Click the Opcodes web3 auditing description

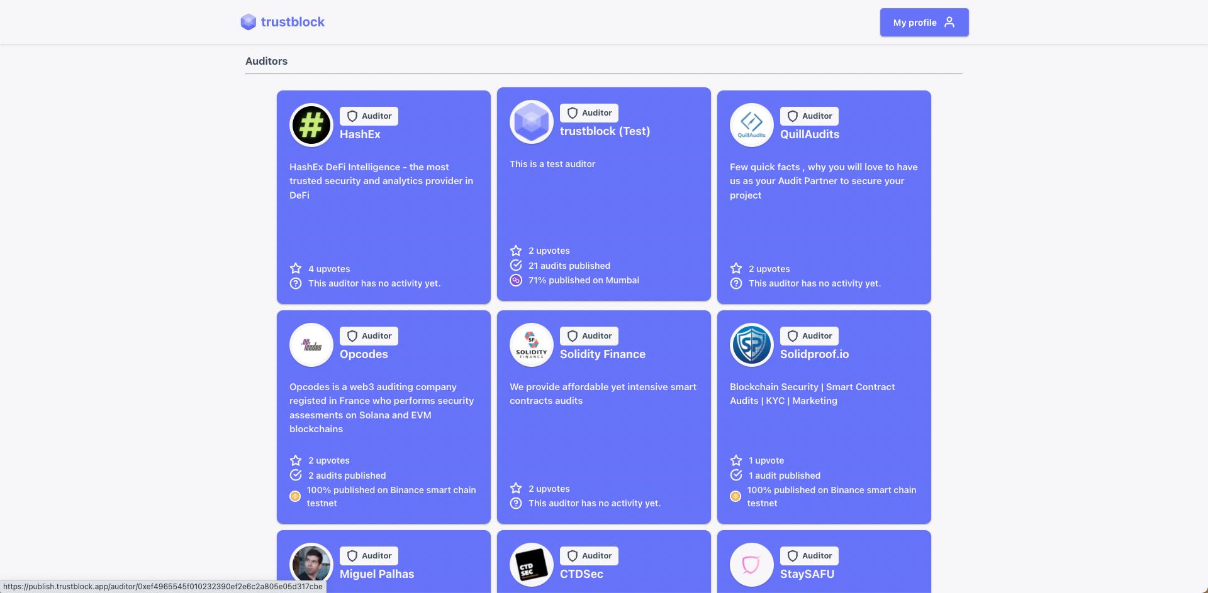pos(381,408)
